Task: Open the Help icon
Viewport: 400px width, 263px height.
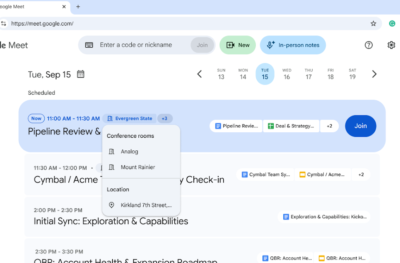Action: [368, 45]
